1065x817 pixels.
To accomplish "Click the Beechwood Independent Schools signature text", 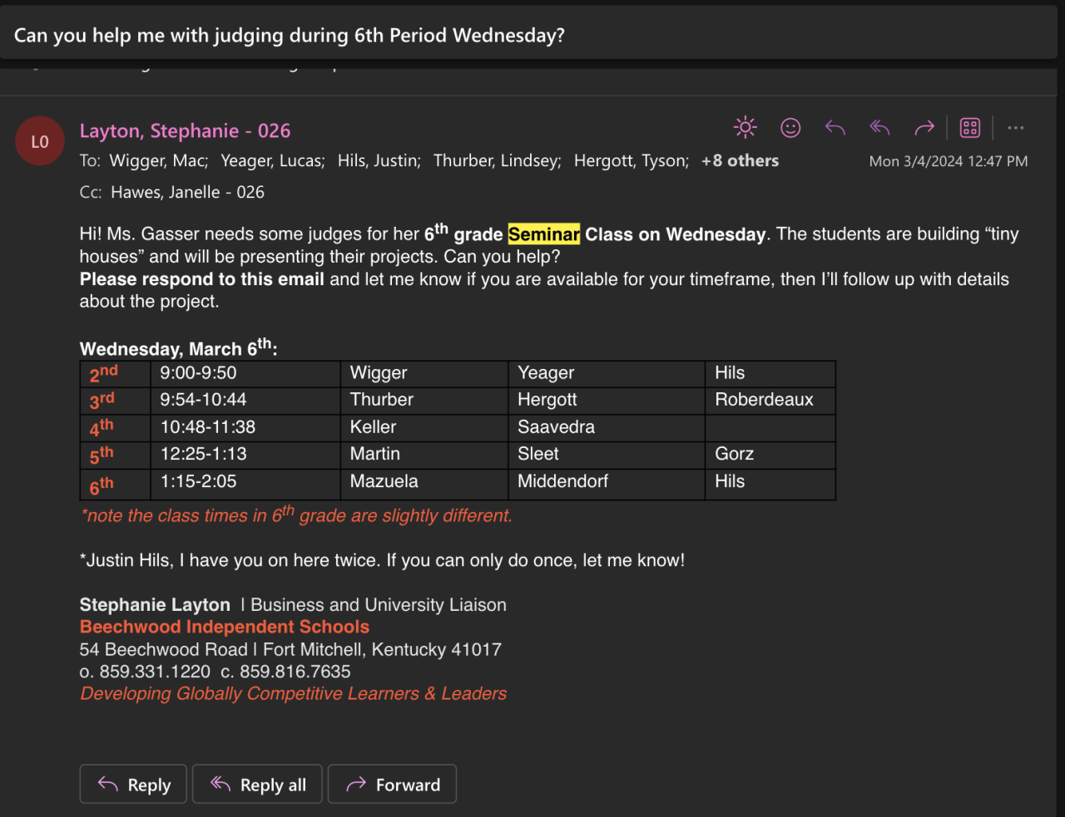I will coord(224,628).
